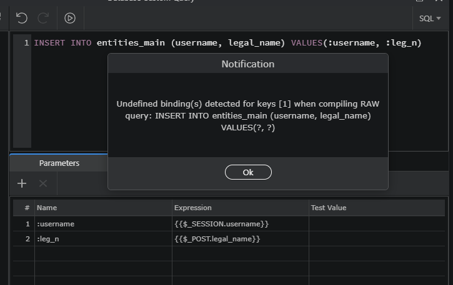Image resolution: width=453 pixels, height=285 pixels.
Task: Switch to the Parameters tab
Action: point(59,163)
